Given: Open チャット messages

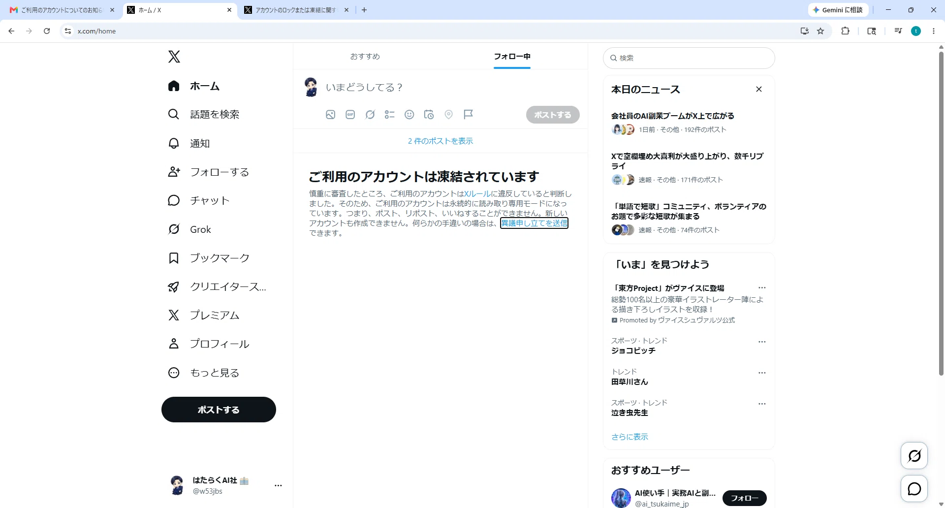Looking at the screenshot, I should pyautogui.click(x=199, y=200).
